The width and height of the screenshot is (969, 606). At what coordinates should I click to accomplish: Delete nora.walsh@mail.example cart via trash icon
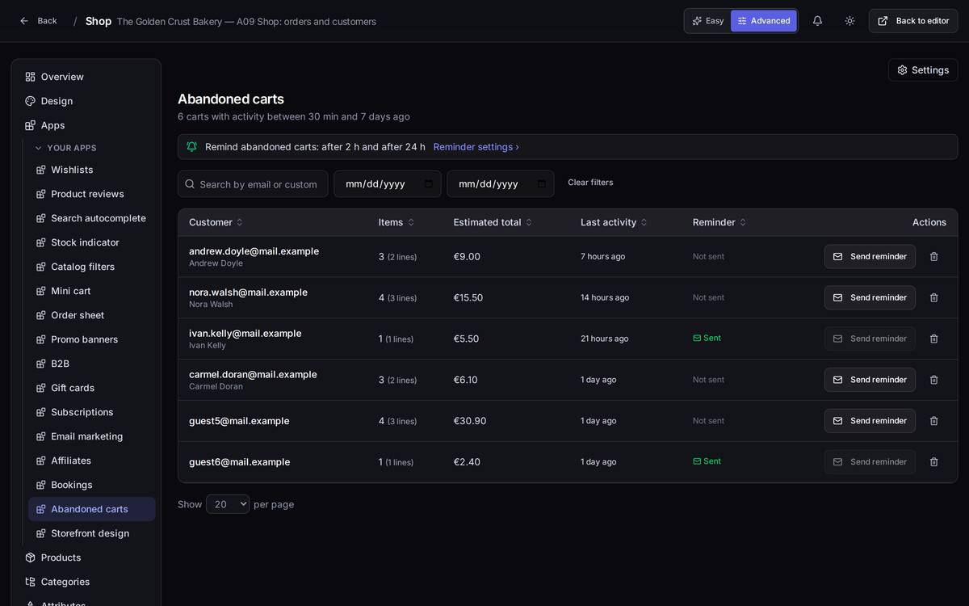933,298
